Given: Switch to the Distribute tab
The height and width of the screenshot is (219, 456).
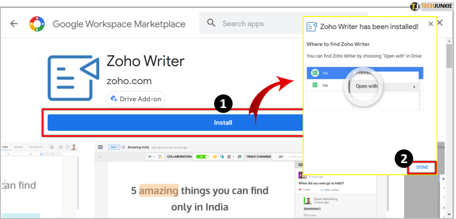Looking at the screenshot, I should (36, 146).
